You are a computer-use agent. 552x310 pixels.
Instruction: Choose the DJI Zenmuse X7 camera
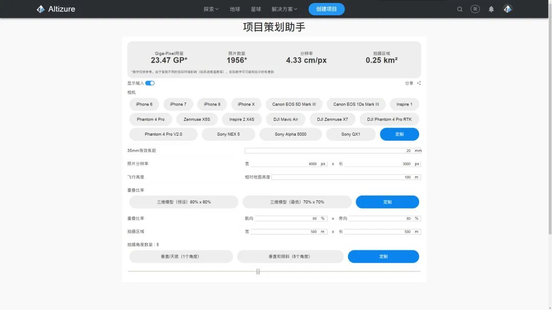332,119
